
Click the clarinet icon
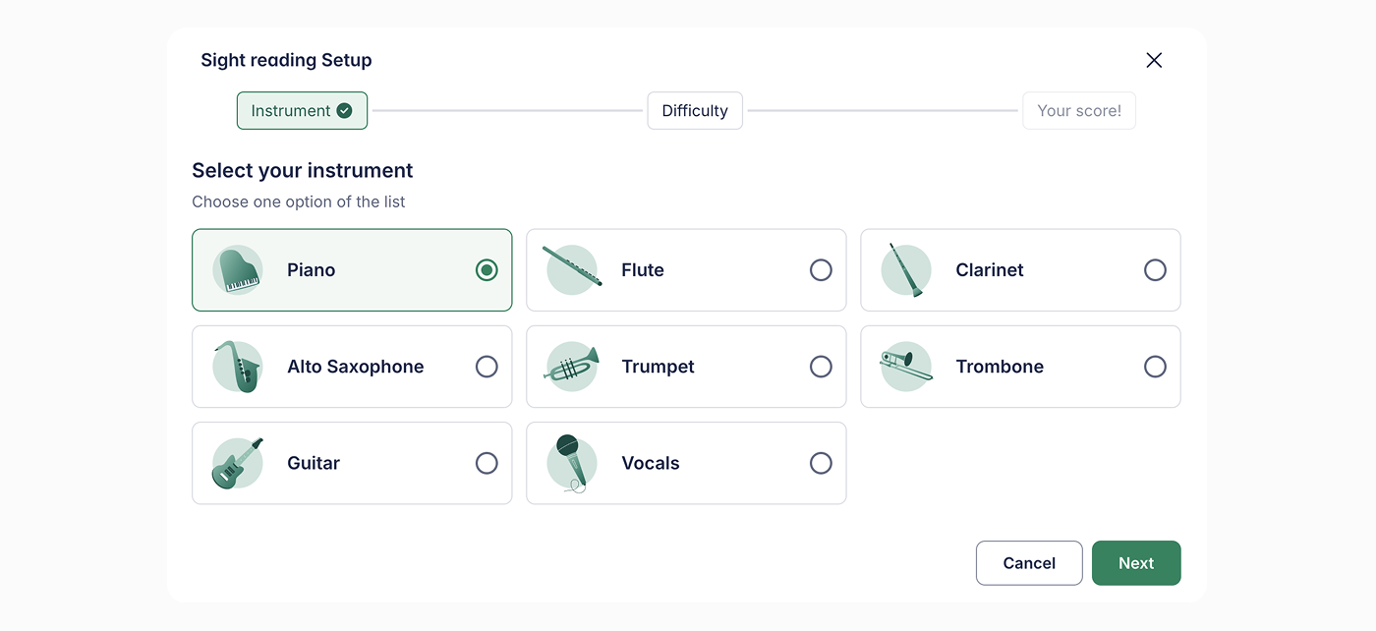coord(905,269)
